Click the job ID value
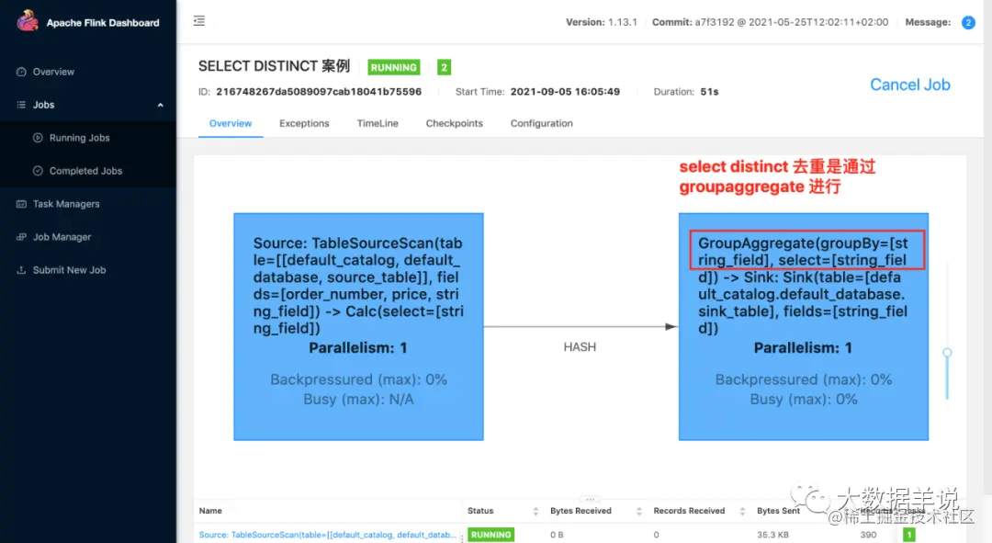The width and height of the screenshot is (992, 543). tap(319, 92)
